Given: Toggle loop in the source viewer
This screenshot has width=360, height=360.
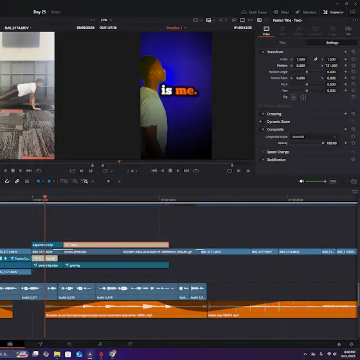Looking at the screenshot, I should click(x=39, y=170).
